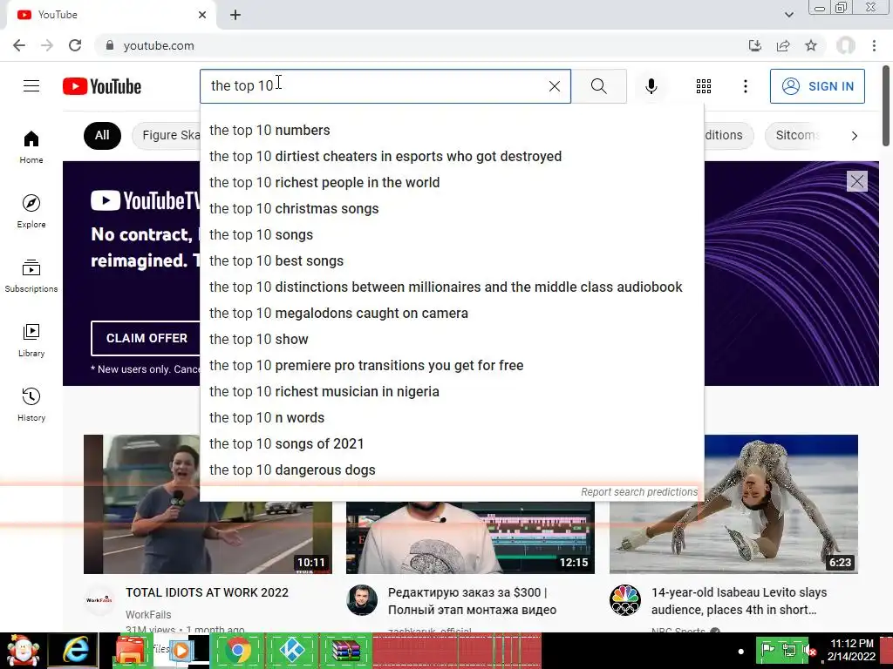The height and width of the screenshot is (669, 893).
Task: Choose 'the top 10 best songs'
Action: 452,261
